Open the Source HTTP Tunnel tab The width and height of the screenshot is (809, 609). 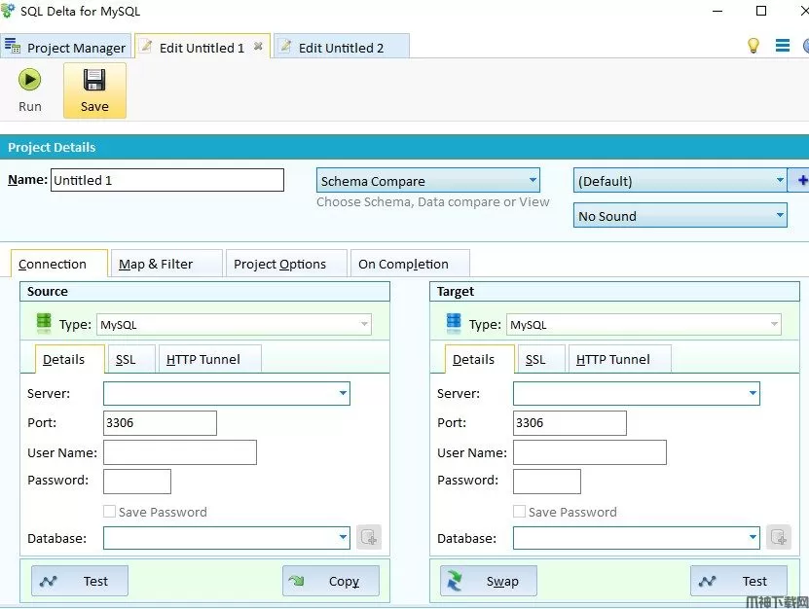pos(203,359)
